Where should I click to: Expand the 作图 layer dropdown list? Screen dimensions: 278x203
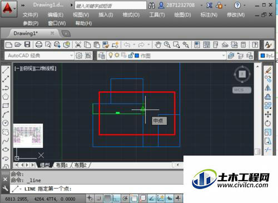click(224, 55)
